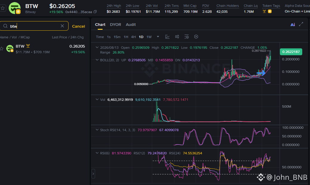Viewport: 310px width, 185px height.
Task: Open the Ai analysis icon
Action: pos(293,25)
